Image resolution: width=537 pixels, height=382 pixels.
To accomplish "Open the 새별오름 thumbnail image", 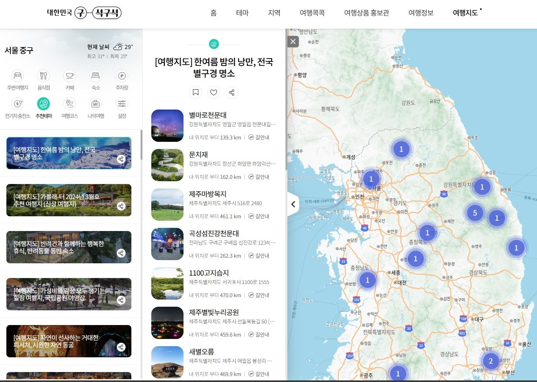I will (167, 362).
